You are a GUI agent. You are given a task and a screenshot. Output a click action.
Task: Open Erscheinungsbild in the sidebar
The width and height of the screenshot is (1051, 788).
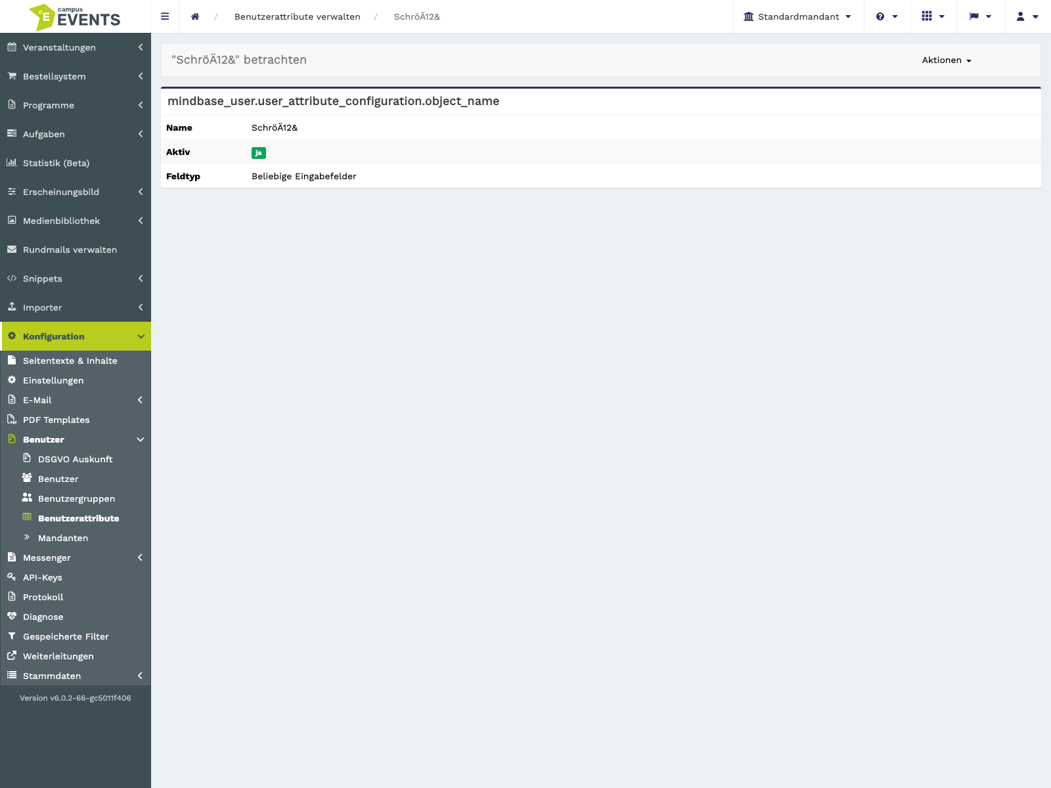click(x=76, y=192)
